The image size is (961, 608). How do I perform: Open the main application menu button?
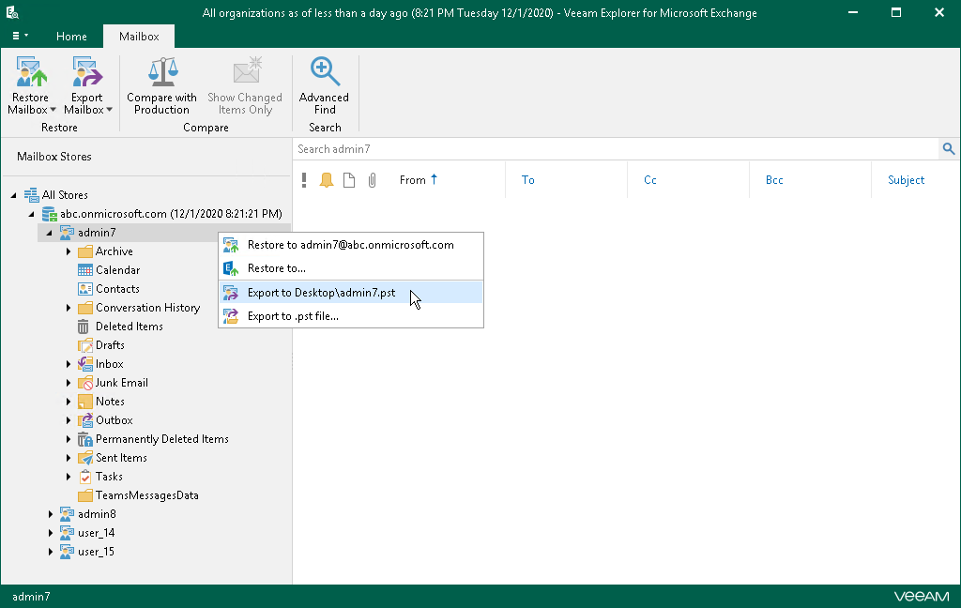[20, 36]
